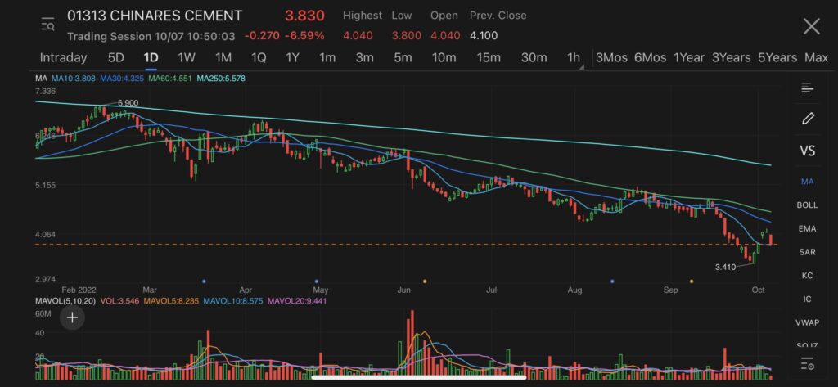
Task: Tap the 3.410 low price label
Action: [x=726, y=267]
